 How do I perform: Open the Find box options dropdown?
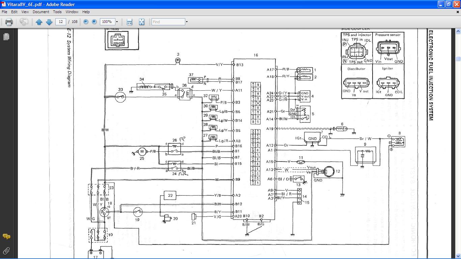click(x=187, y=22)
